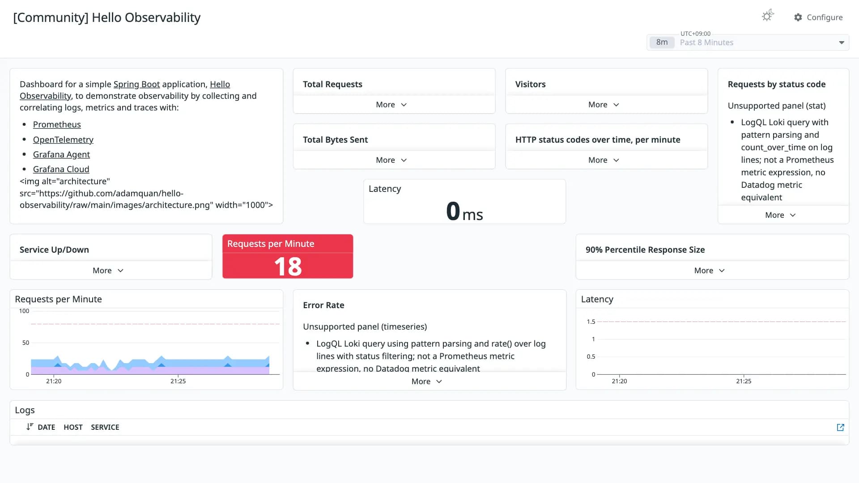Click the 8m time shortcut badge
The image size is (859, 483).
[662, 42]
